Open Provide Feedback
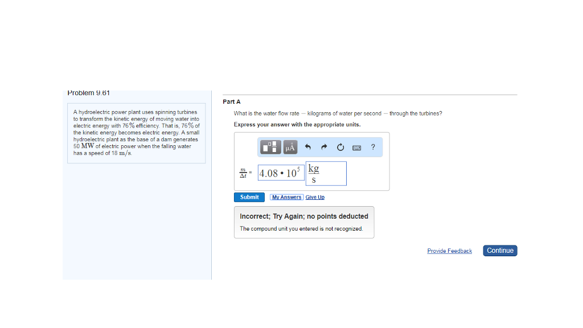Screen dimensions: 583x328 coord(449,251)
